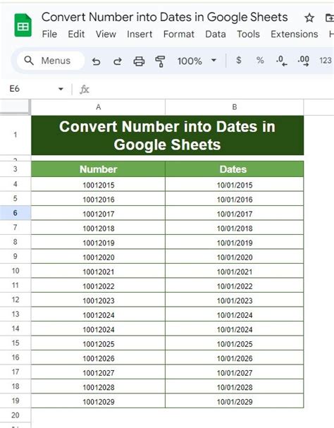Select cell with 10/01/2019
334x428 pixels.
point(235,242)
